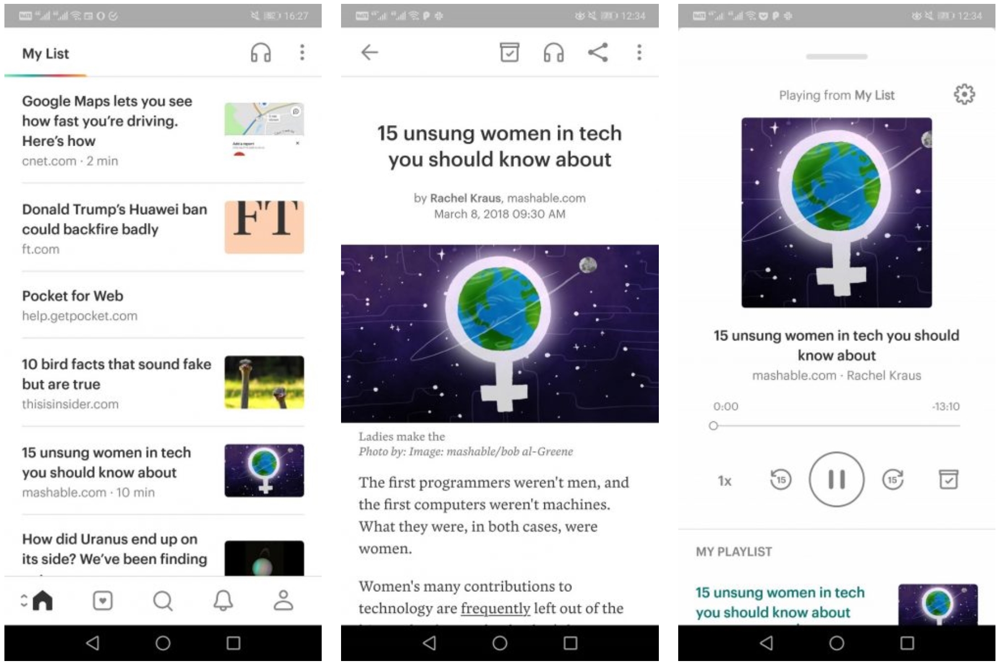1001x666 pixels.
Task: Tap the back arrow in article view
Action: (x=369, y=52)
